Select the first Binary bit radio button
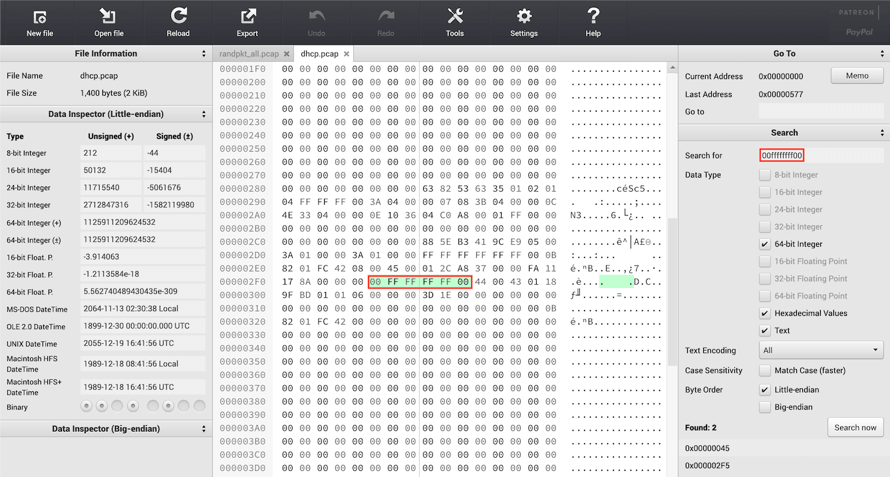The image size is (890, 477). (86, 405)
